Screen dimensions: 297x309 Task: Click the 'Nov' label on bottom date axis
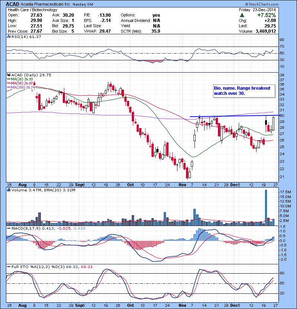click(182, 305)
